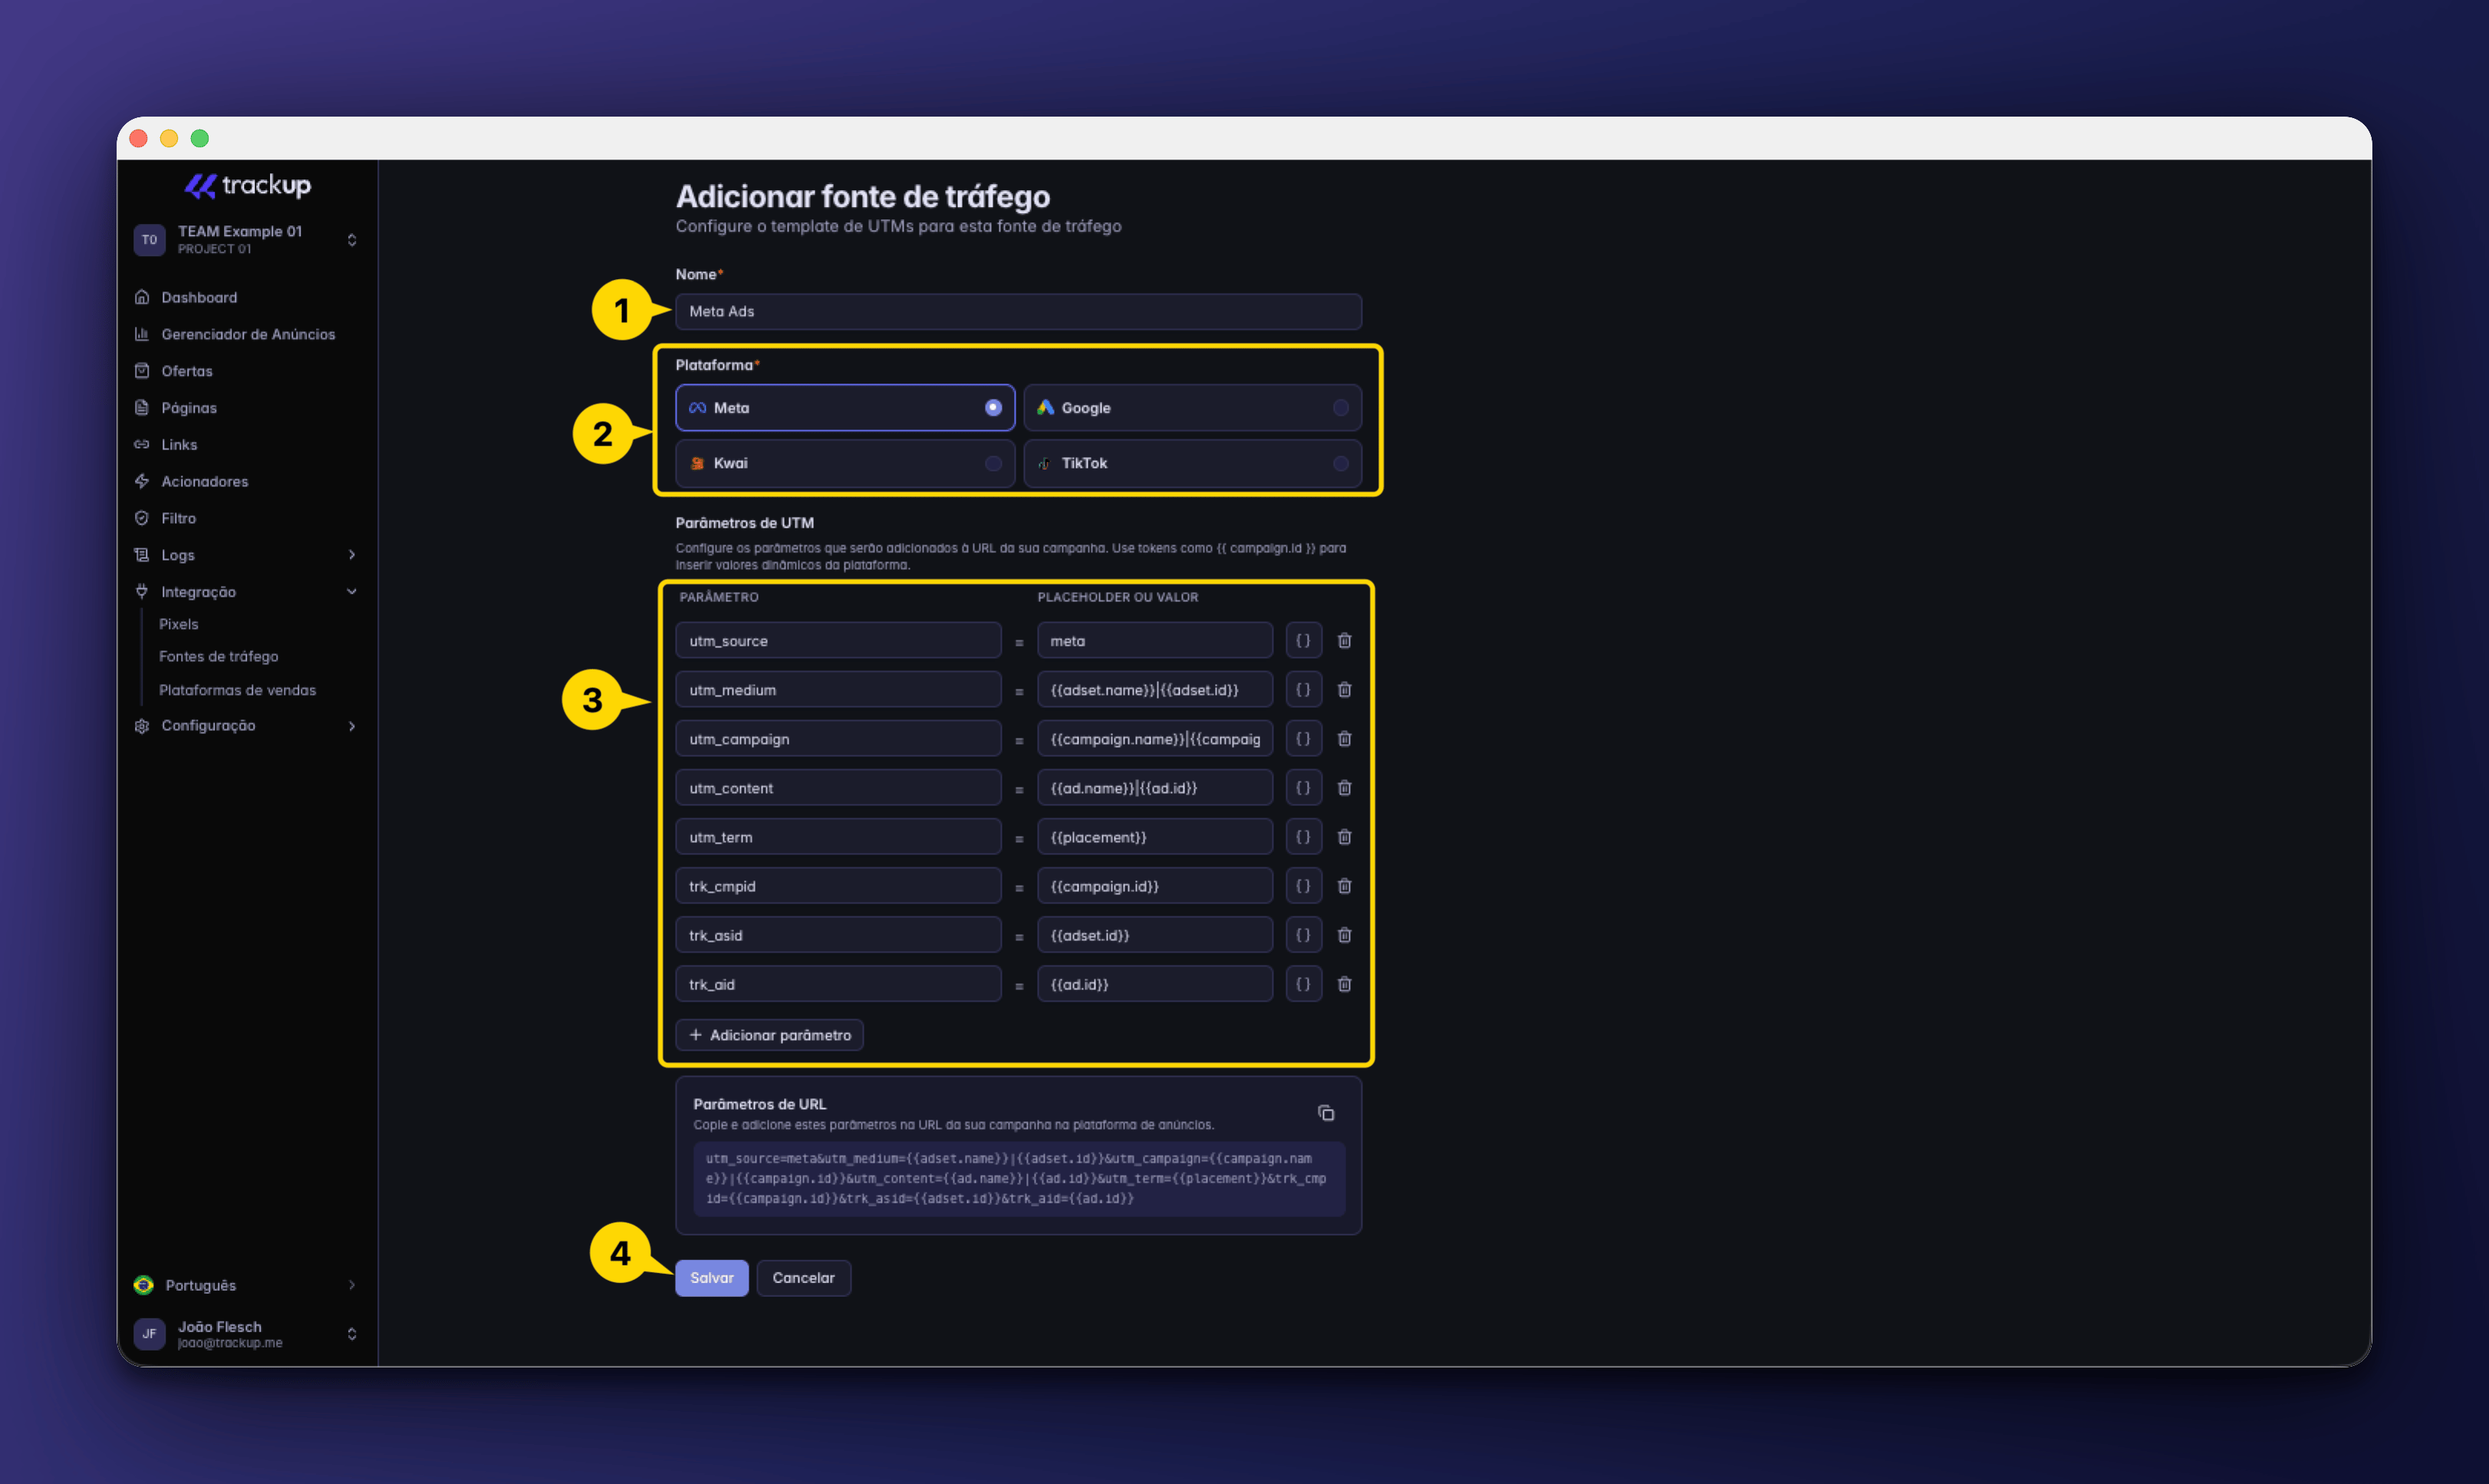Click the Integração plug icon
2489x1484 pixels.
coord(142,592)
